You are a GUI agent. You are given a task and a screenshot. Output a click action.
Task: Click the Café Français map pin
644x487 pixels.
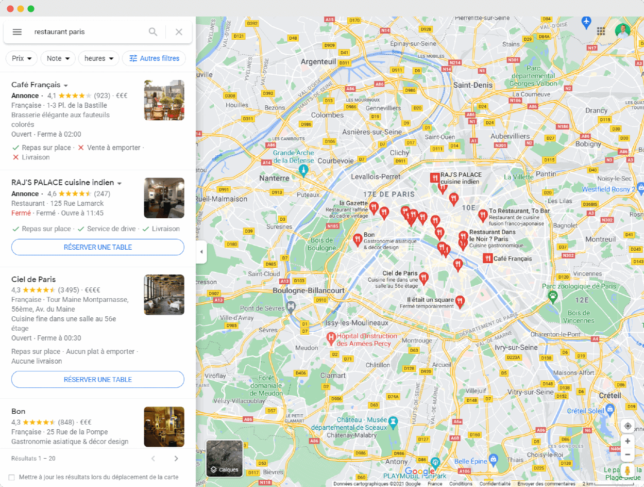point(487,258)
